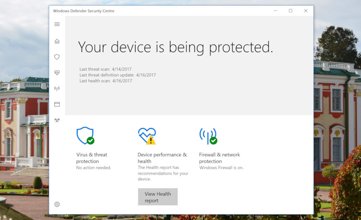Screen dimensions: 361x220
Task: Click the 'Windows Firewall is on.' status text
Action: click(x=221, y=168)
